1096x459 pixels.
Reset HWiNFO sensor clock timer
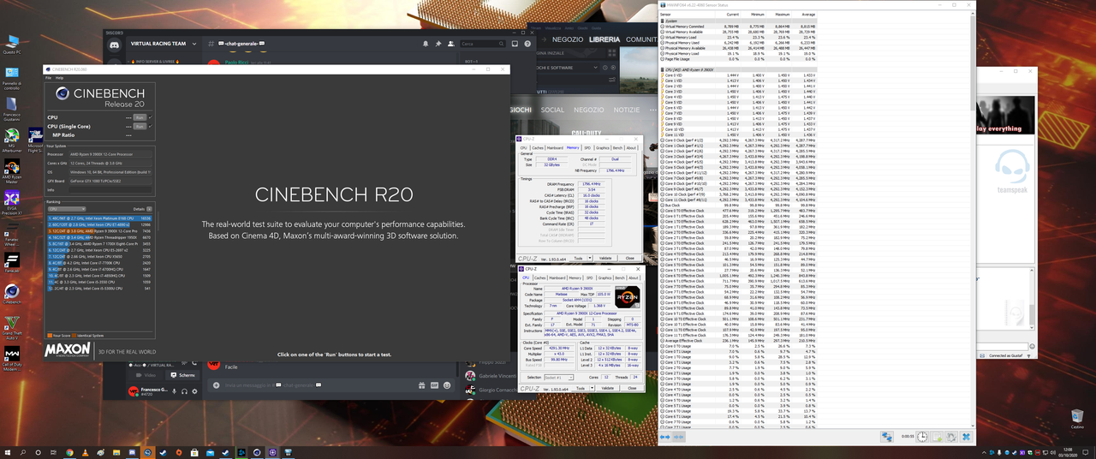[x=922, y=437]
